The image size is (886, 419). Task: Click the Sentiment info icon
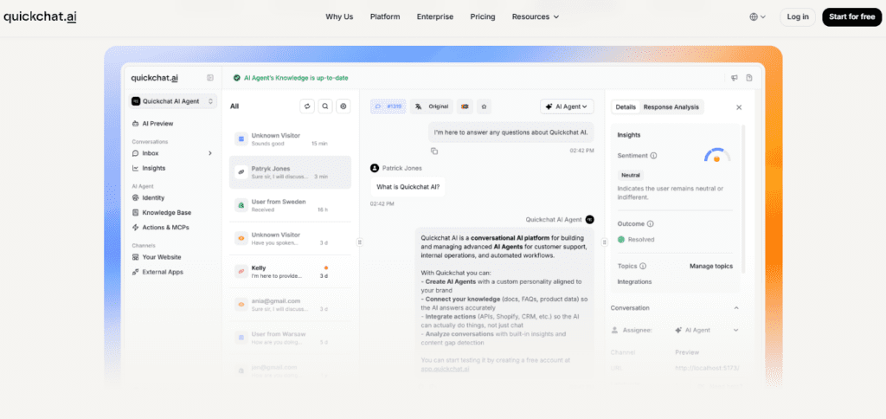coord(653,155)
